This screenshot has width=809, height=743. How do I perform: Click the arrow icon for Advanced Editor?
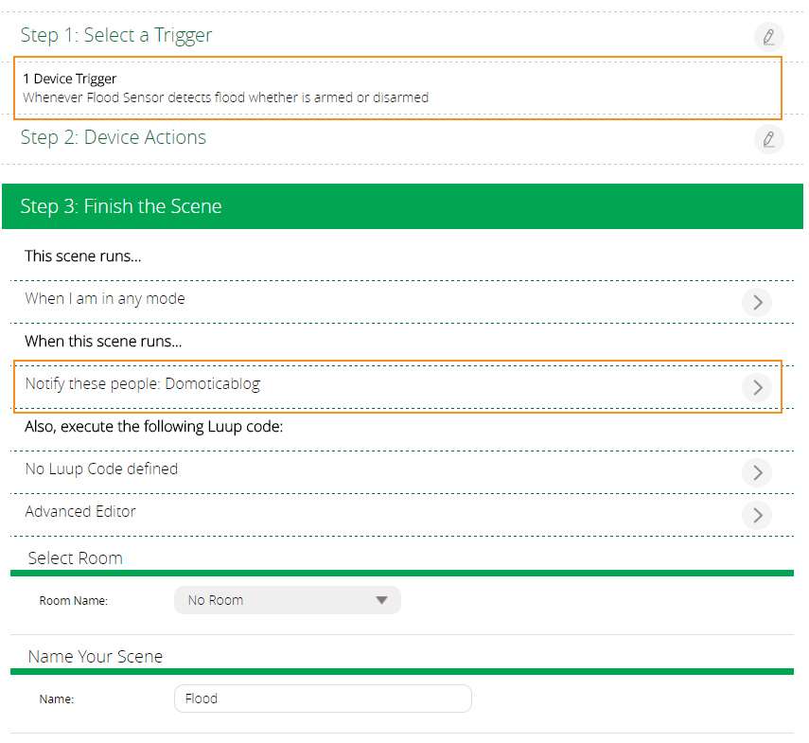pos(756,514)
